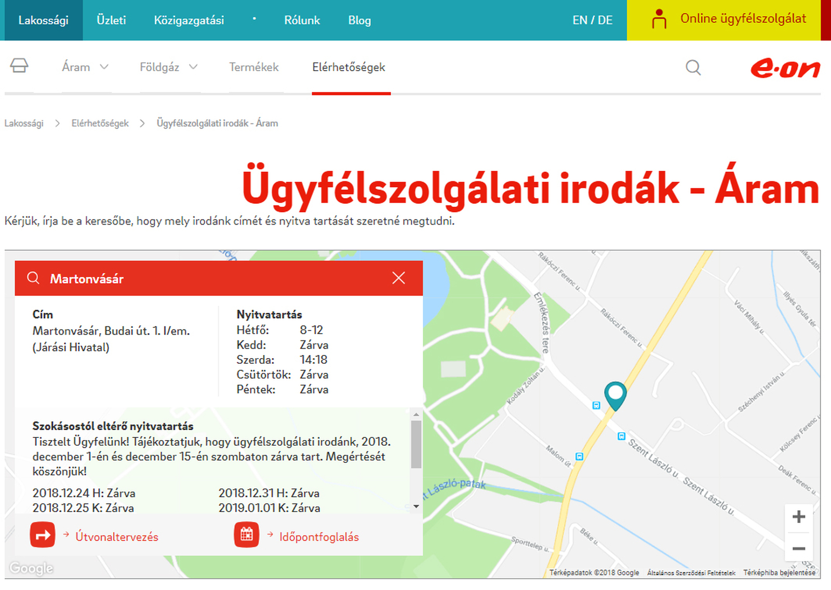
Task: Switch language via EN / DE
Action: 592,20
